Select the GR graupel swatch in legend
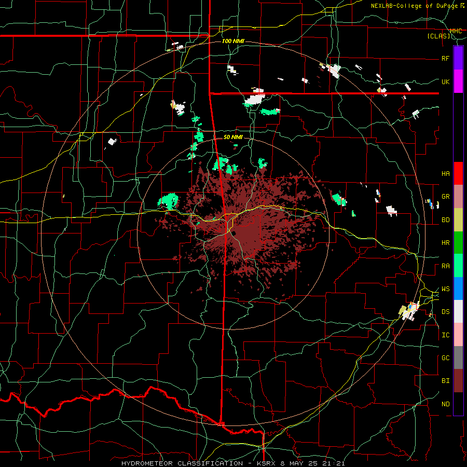 pyautogui.click(x=458, y=197)
